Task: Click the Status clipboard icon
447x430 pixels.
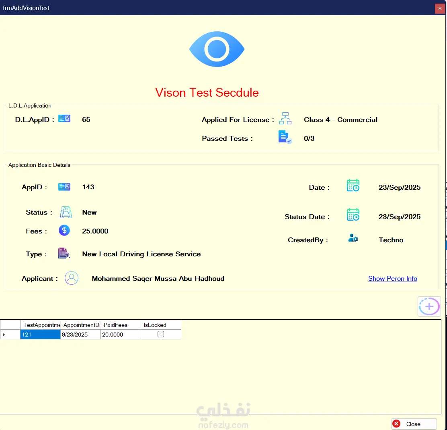Action: pyautogui.click(x=66, y=212)
